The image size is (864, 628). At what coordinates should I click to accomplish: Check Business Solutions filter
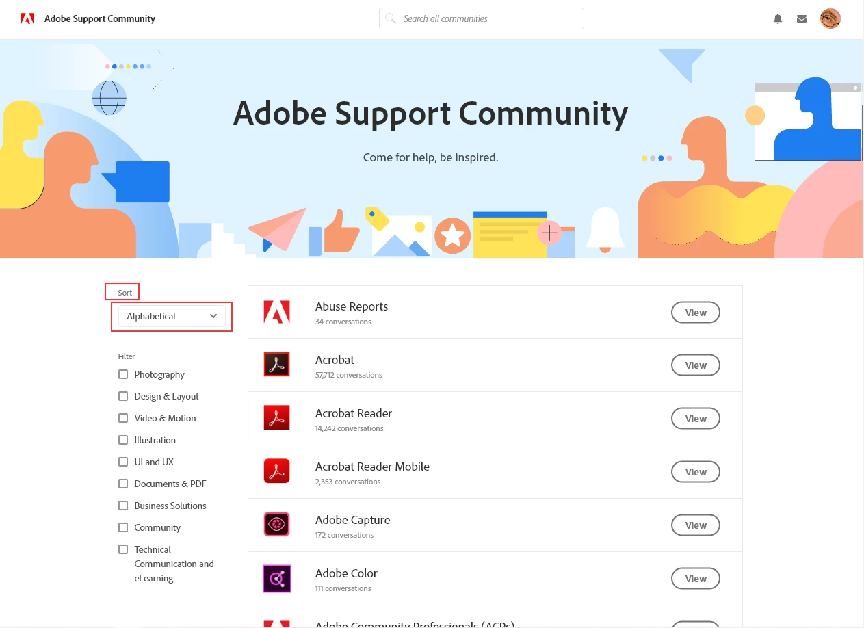click(123, 506)
